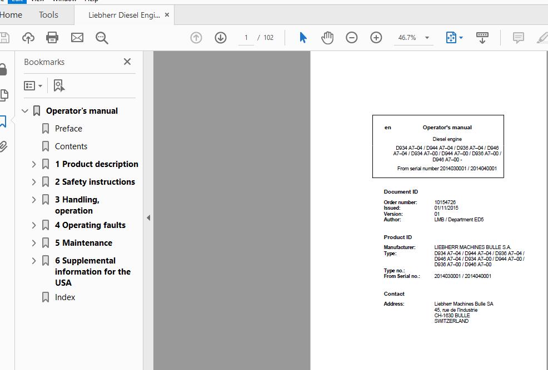The height and width of the screenshot is (370, 548).
Task: Add a comment note icon
Action: (519, 38)
